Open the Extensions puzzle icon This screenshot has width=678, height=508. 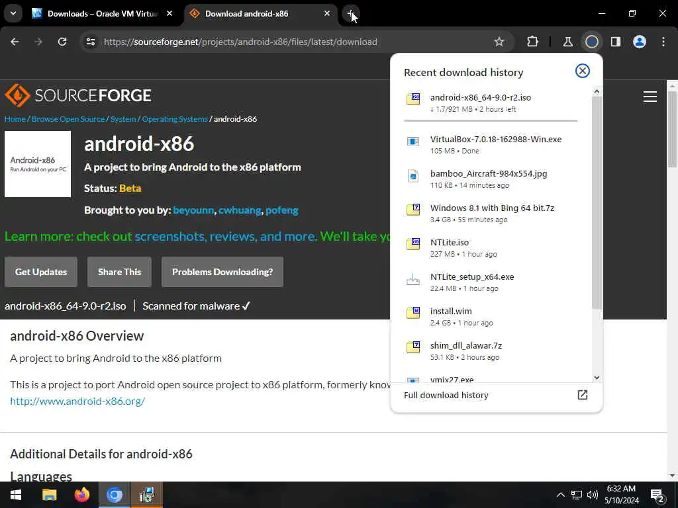click(x=533, y=42)
